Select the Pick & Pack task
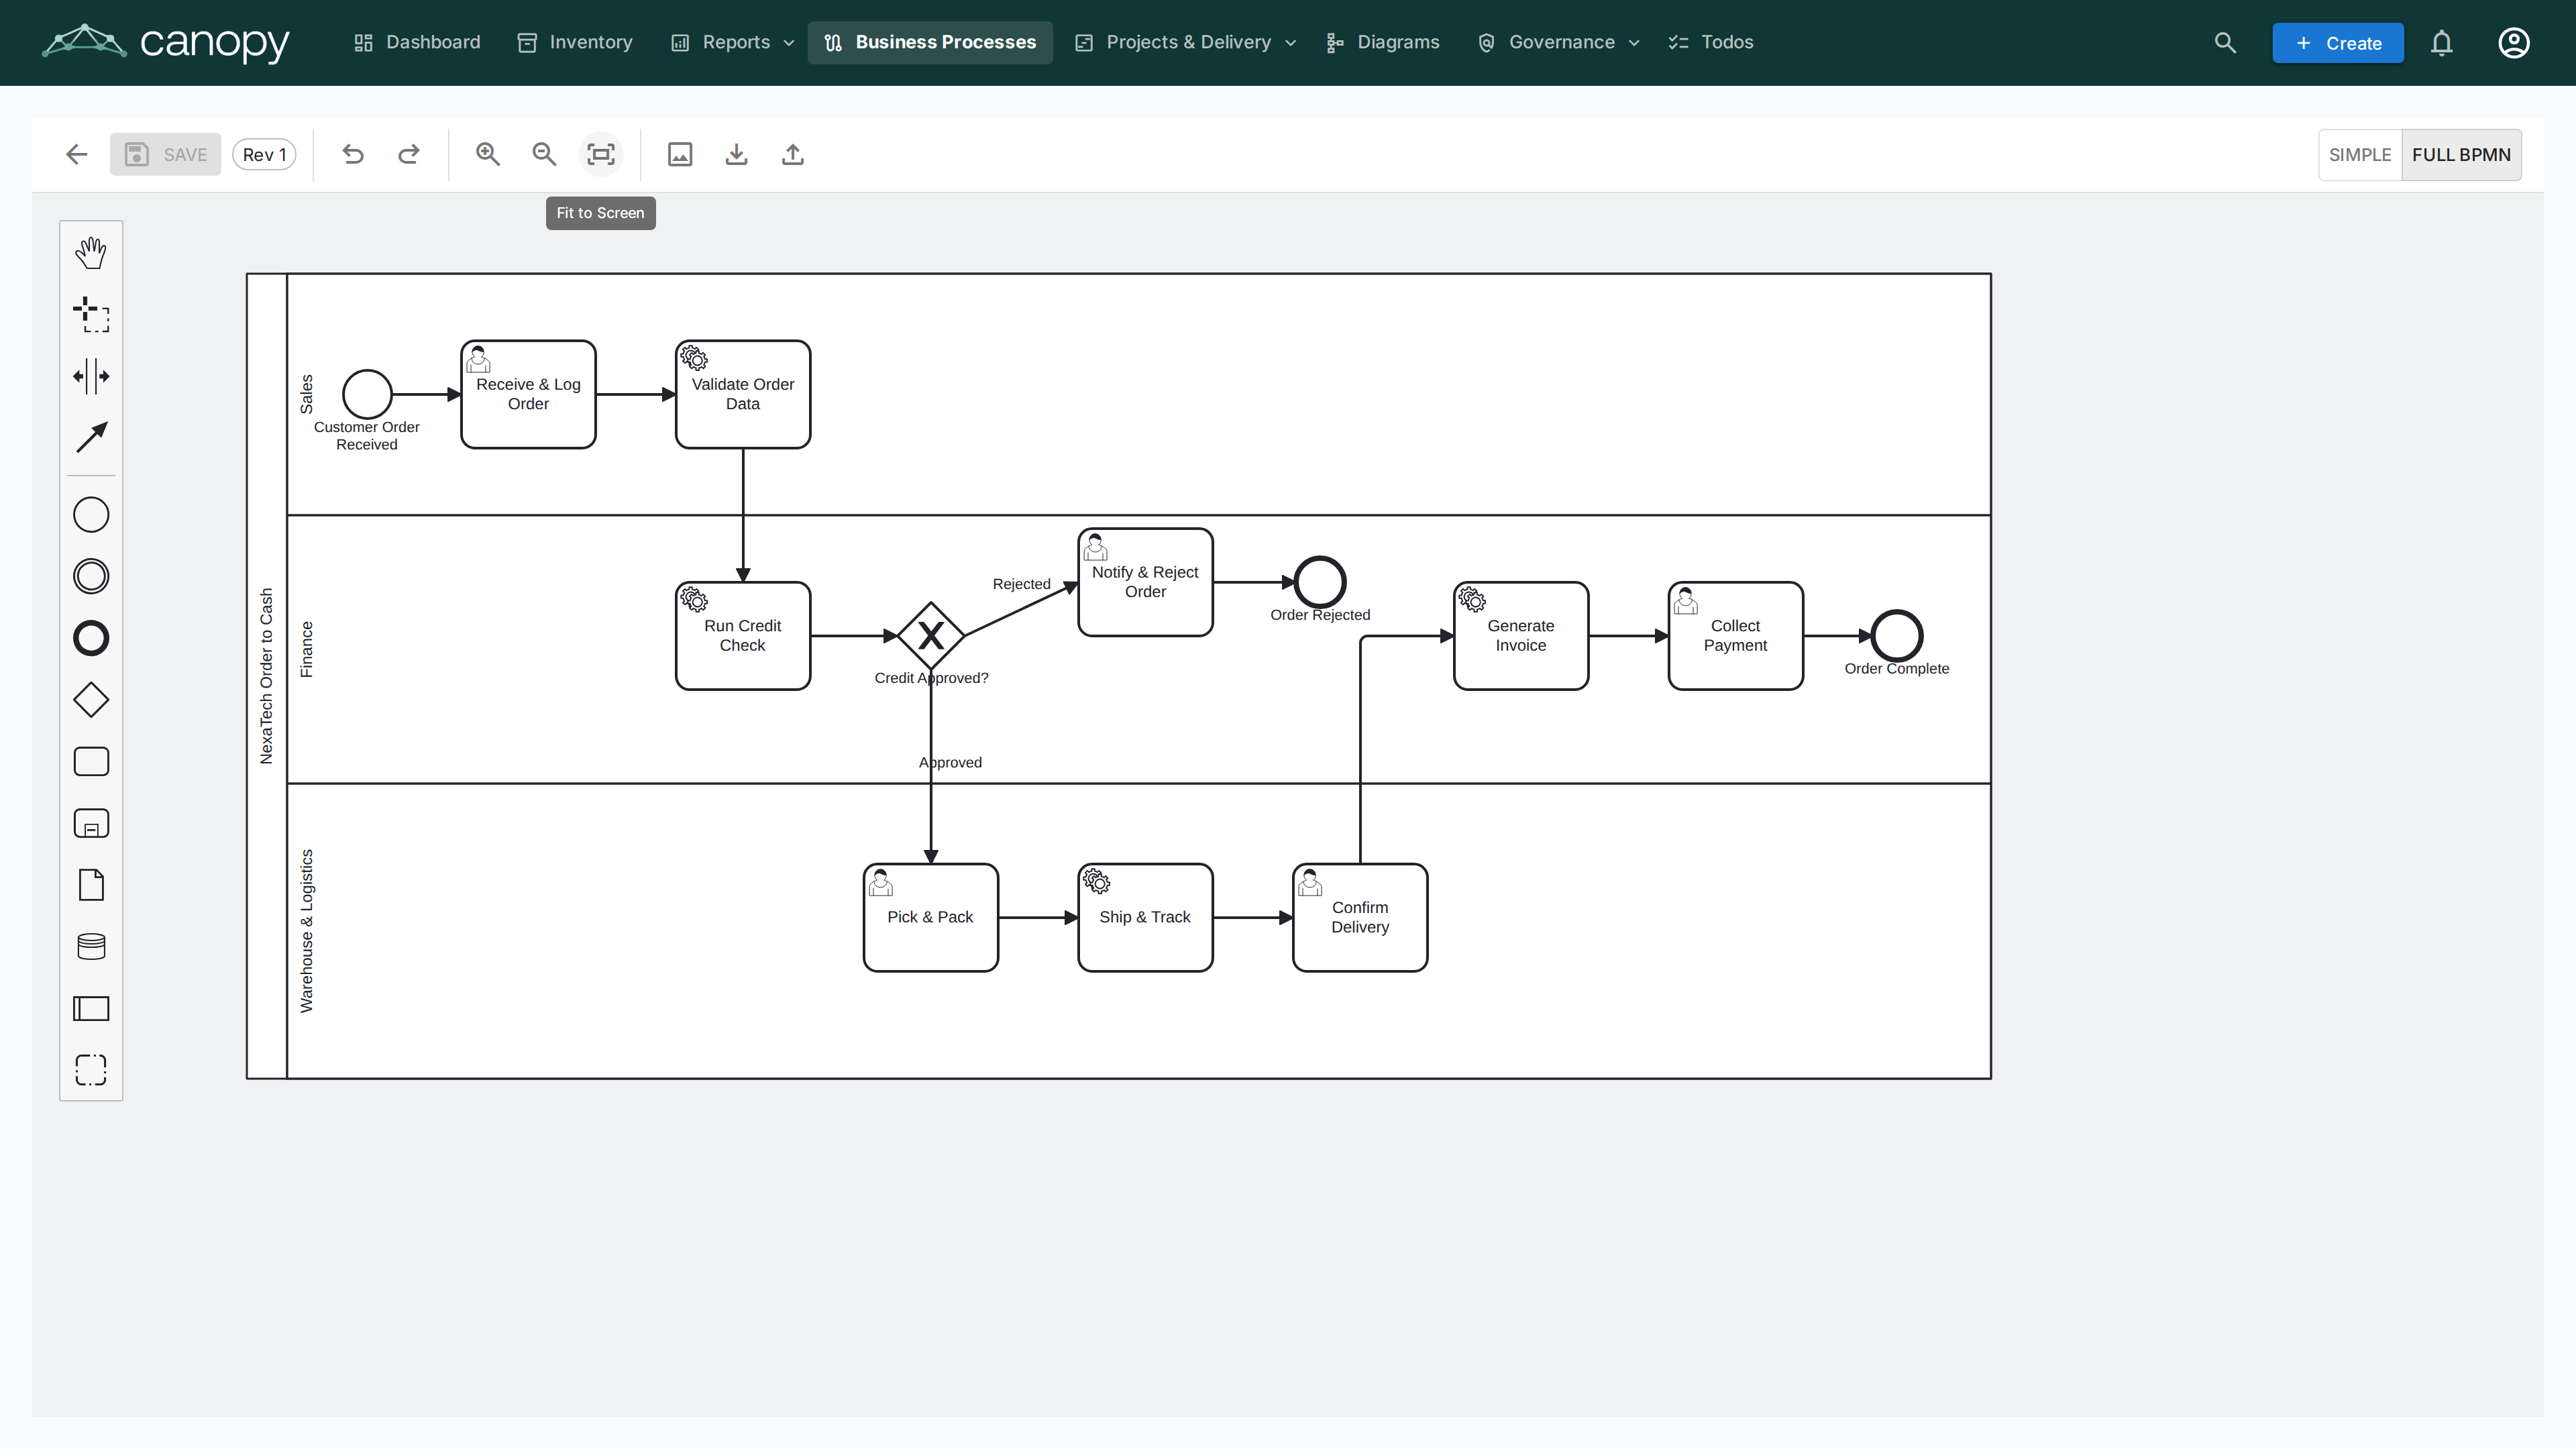 pyautogui.click(x=931, y=918)
